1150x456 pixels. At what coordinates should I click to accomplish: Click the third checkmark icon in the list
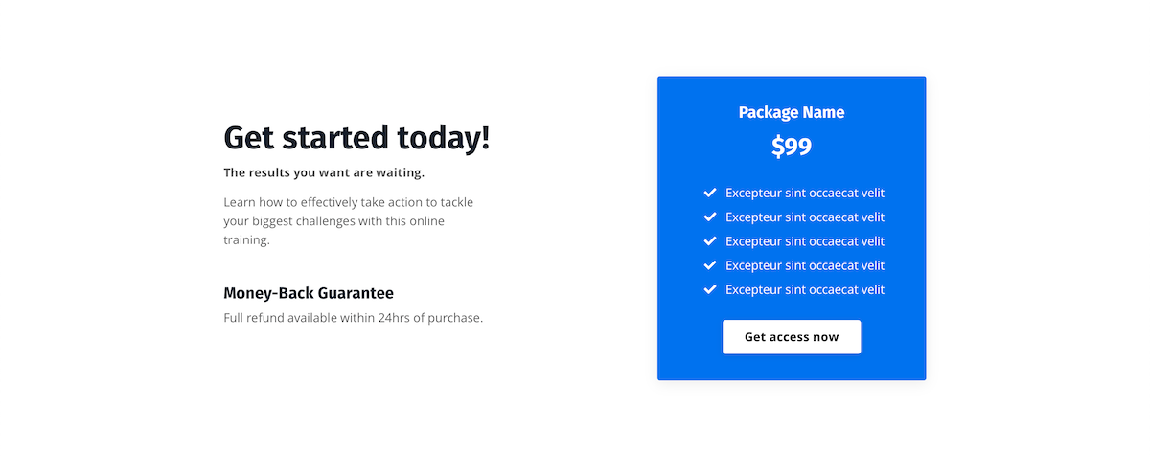tap(710, 240)
